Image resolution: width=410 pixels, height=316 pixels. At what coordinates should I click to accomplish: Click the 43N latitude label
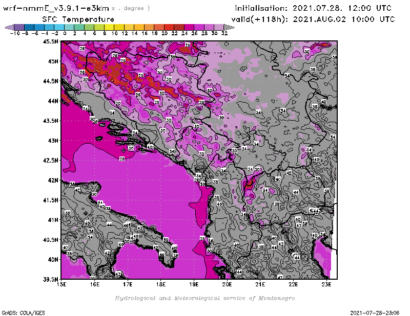coord(53,141)
